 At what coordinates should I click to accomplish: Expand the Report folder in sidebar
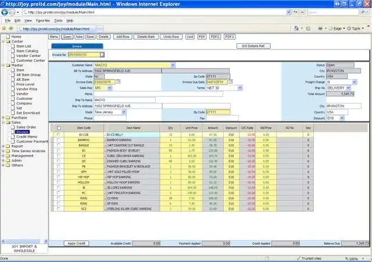pos(3,146)
